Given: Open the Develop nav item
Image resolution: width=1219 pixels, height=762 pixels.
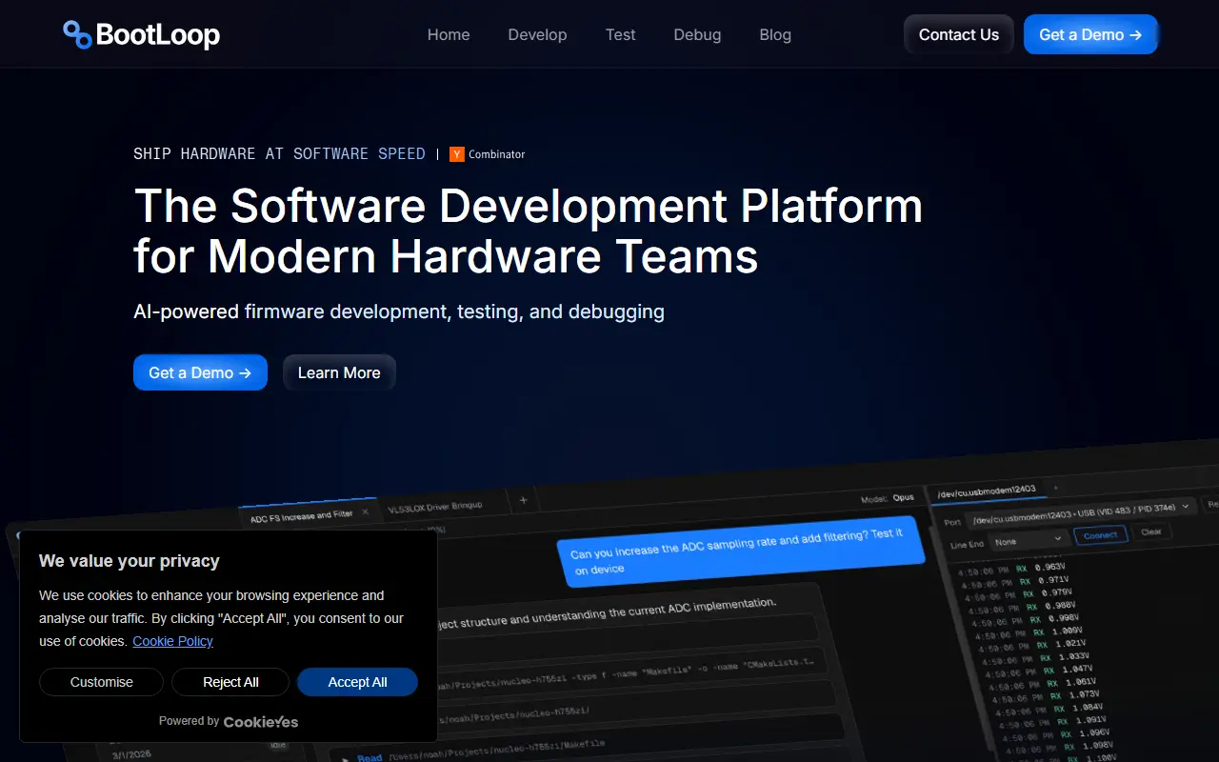Looking at the screenshot, I should (537, 34).
